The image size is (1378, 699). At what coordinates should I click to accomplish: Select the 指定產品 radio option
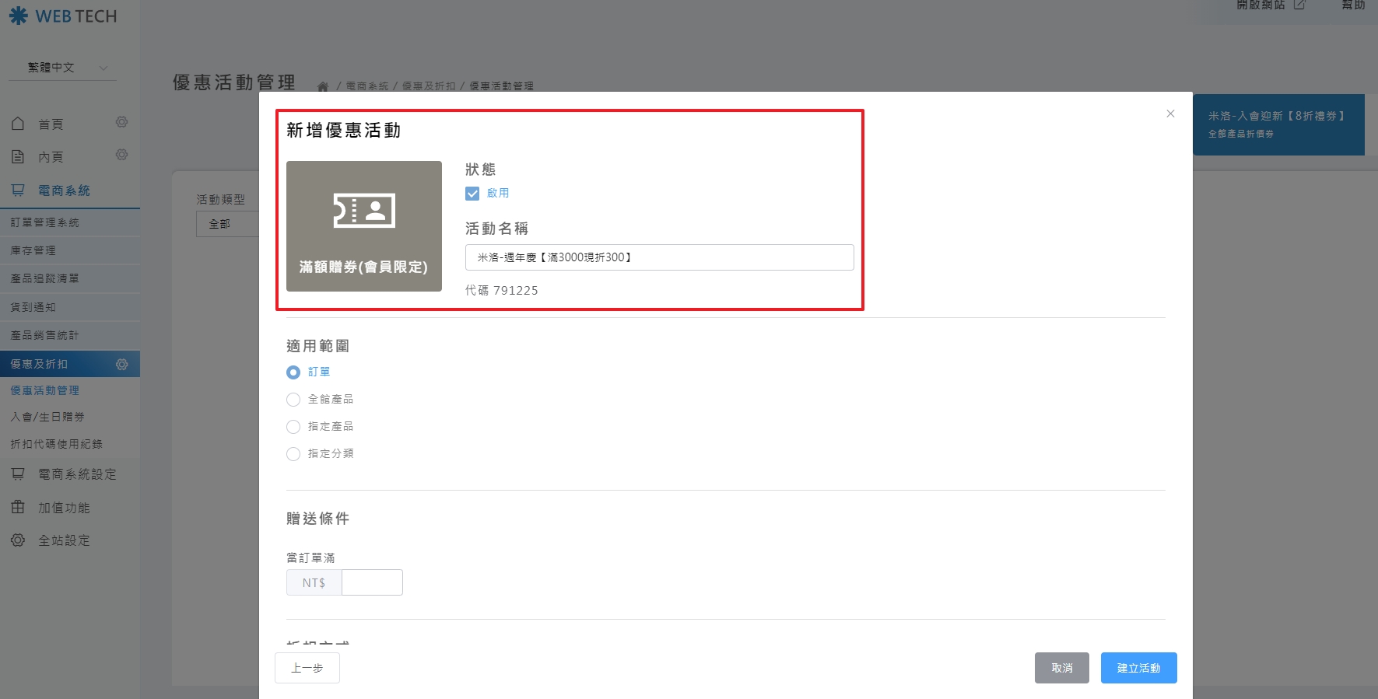pos(293,427)
